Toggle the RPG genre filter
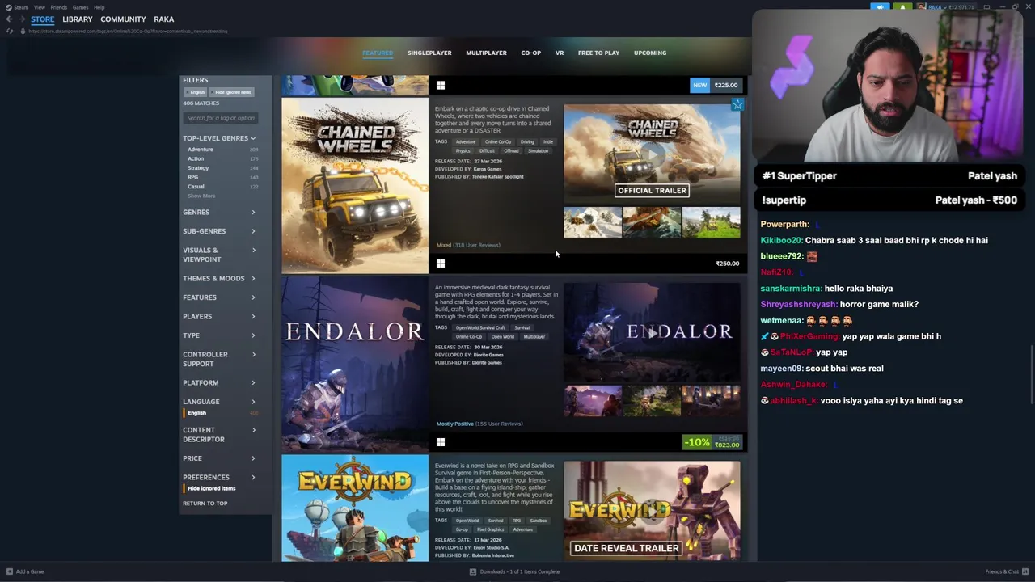Image resolution: width=1035 pixels, height=582 pixels. 192,177
